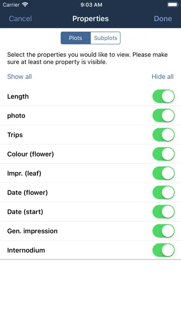Select the Plots segment

tap(75, 38)
